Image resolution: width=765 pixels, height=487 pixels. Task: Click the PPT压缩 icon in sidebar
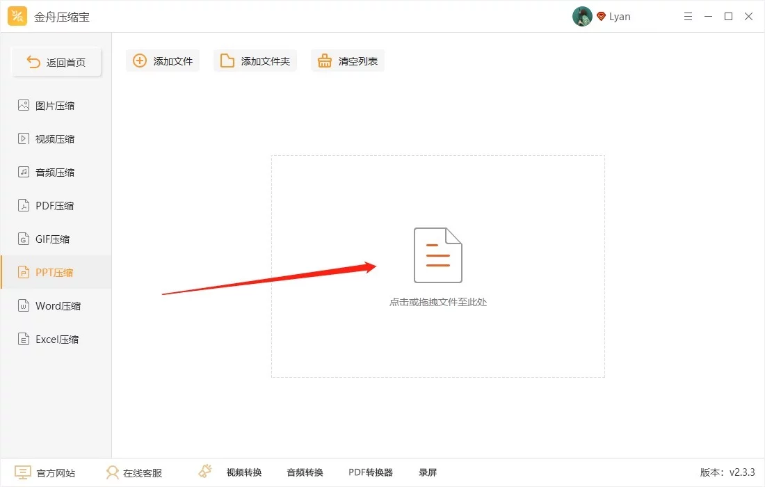click(24, 272)
